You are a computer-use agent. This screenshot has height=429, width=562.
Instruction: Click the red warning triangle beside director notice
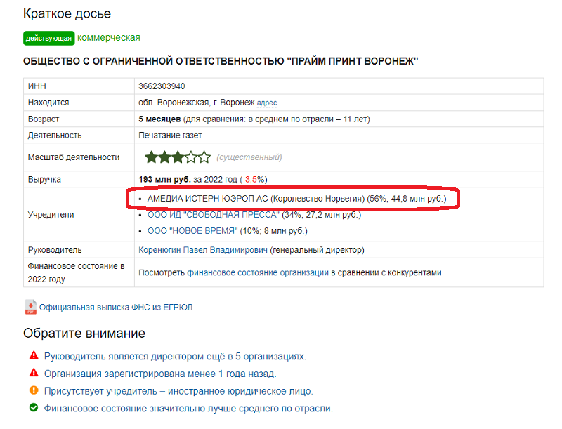pos(34,355)
